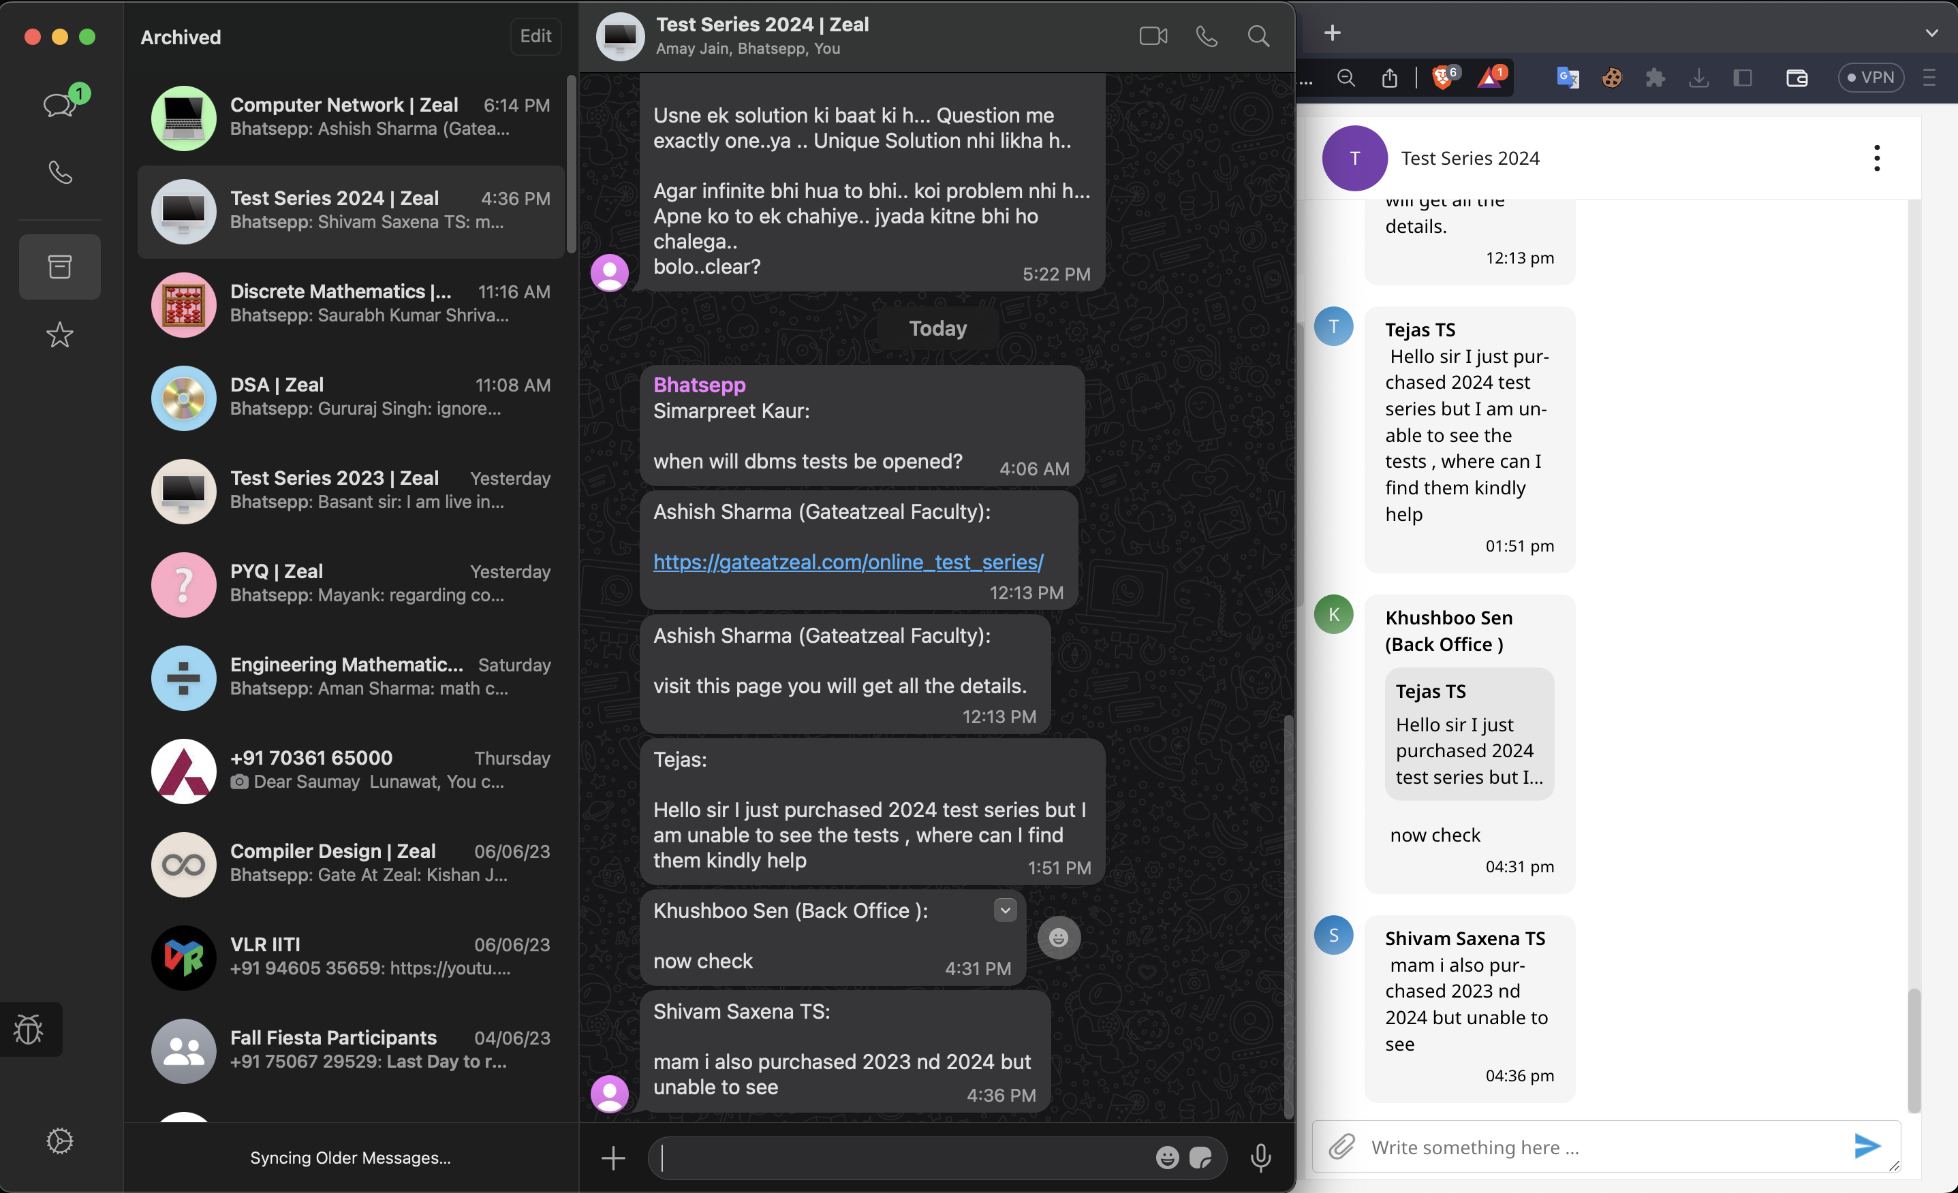Toggle the browser sidebar panel
The image size is (1958, 1193).
[x=1743, y=78]
